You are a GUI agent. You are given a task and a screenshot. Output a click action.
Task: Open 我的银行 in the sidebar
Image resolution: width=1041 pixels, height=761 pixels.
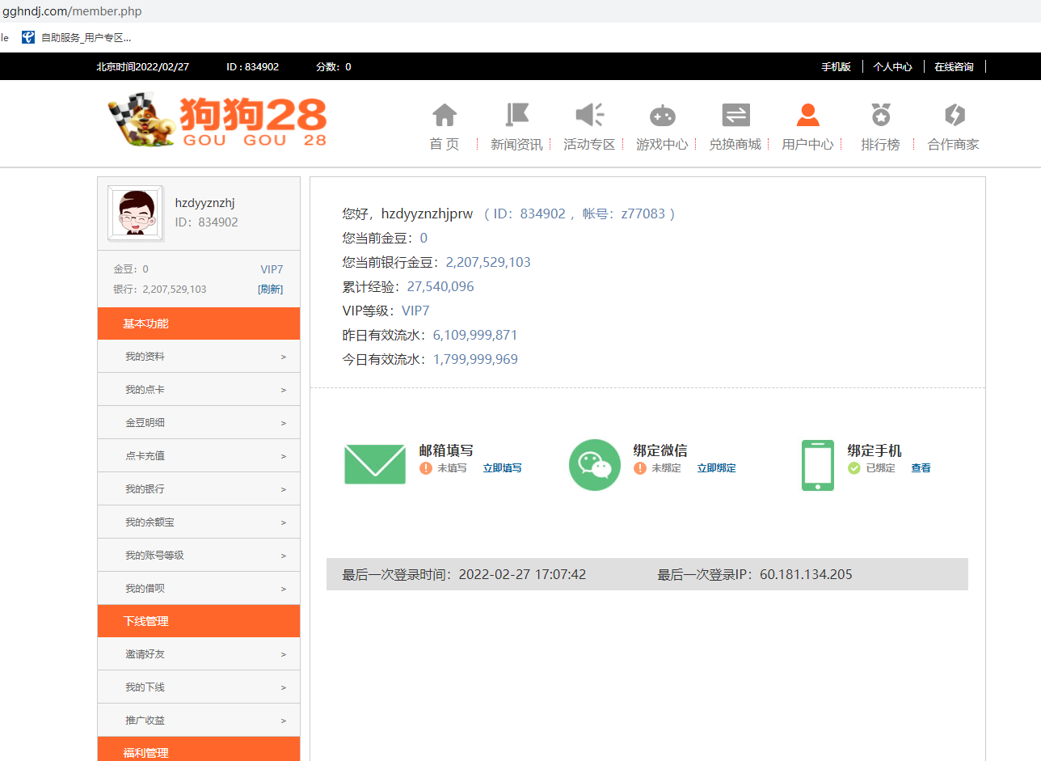198,489
